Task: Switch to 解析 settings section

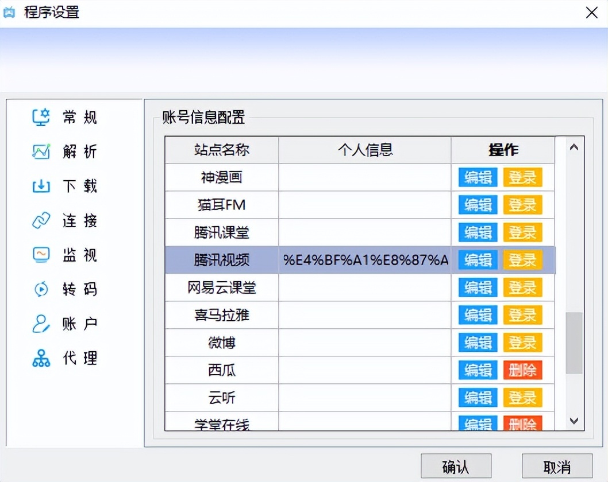Action: [x=80, y=151]
